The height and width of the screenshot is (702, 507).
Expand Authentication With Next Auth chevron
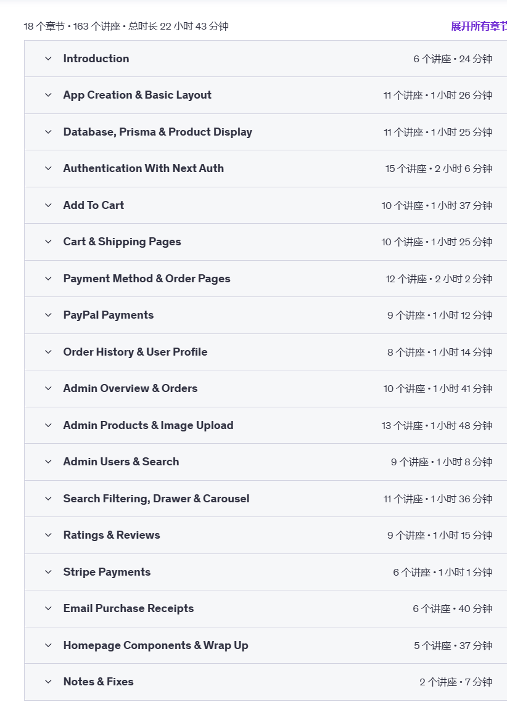(x=48, y=168)
